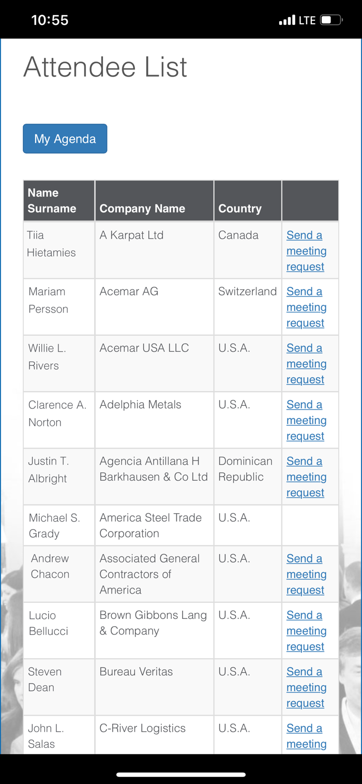This screenshot has width=362, height=784.
Task: Tap the battery icon in status bar
Action: tap(331, 20)
